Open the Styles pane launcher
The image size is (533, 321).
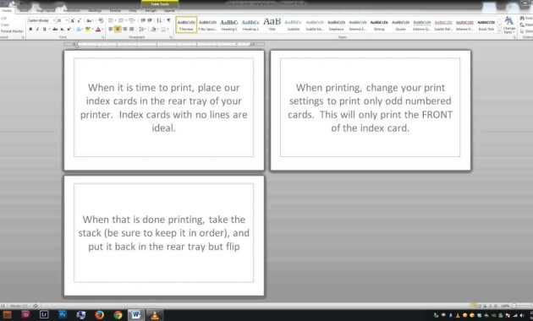pyautogui.click(x=514, y=37)
